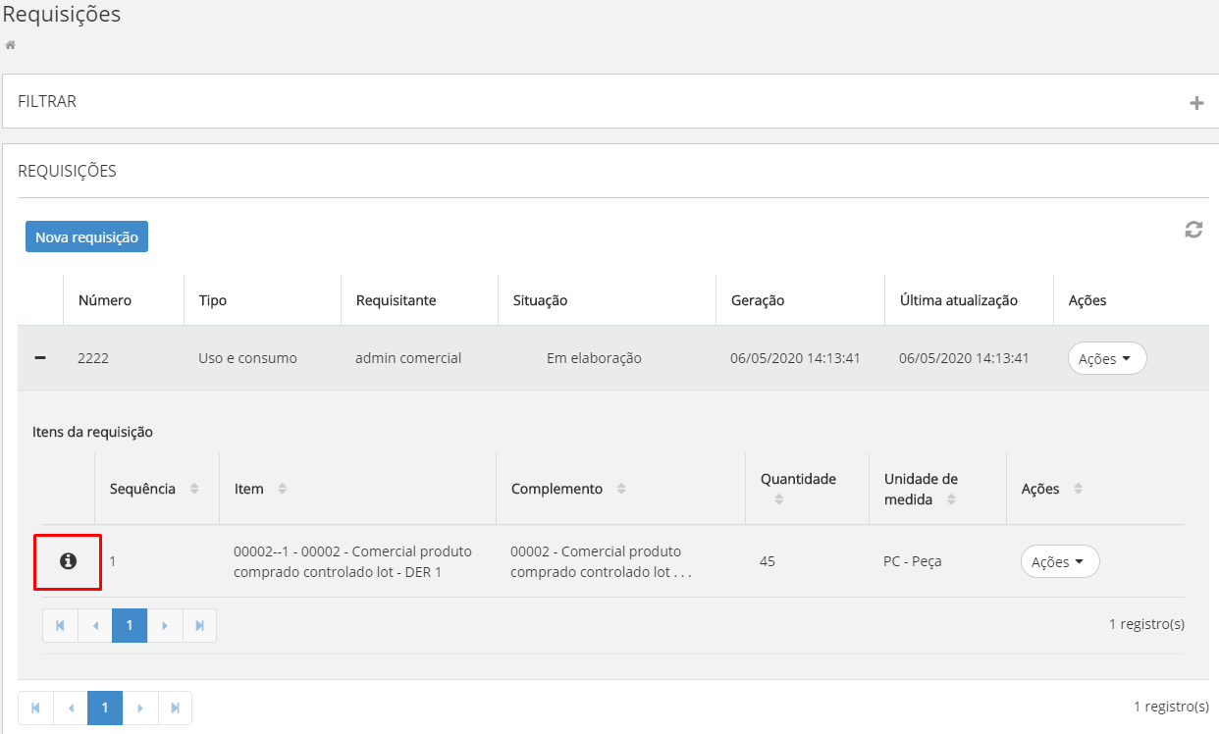The image size is (1219, 734).
Task: Go to previous page of requisitions list
Action: point(71,708)
